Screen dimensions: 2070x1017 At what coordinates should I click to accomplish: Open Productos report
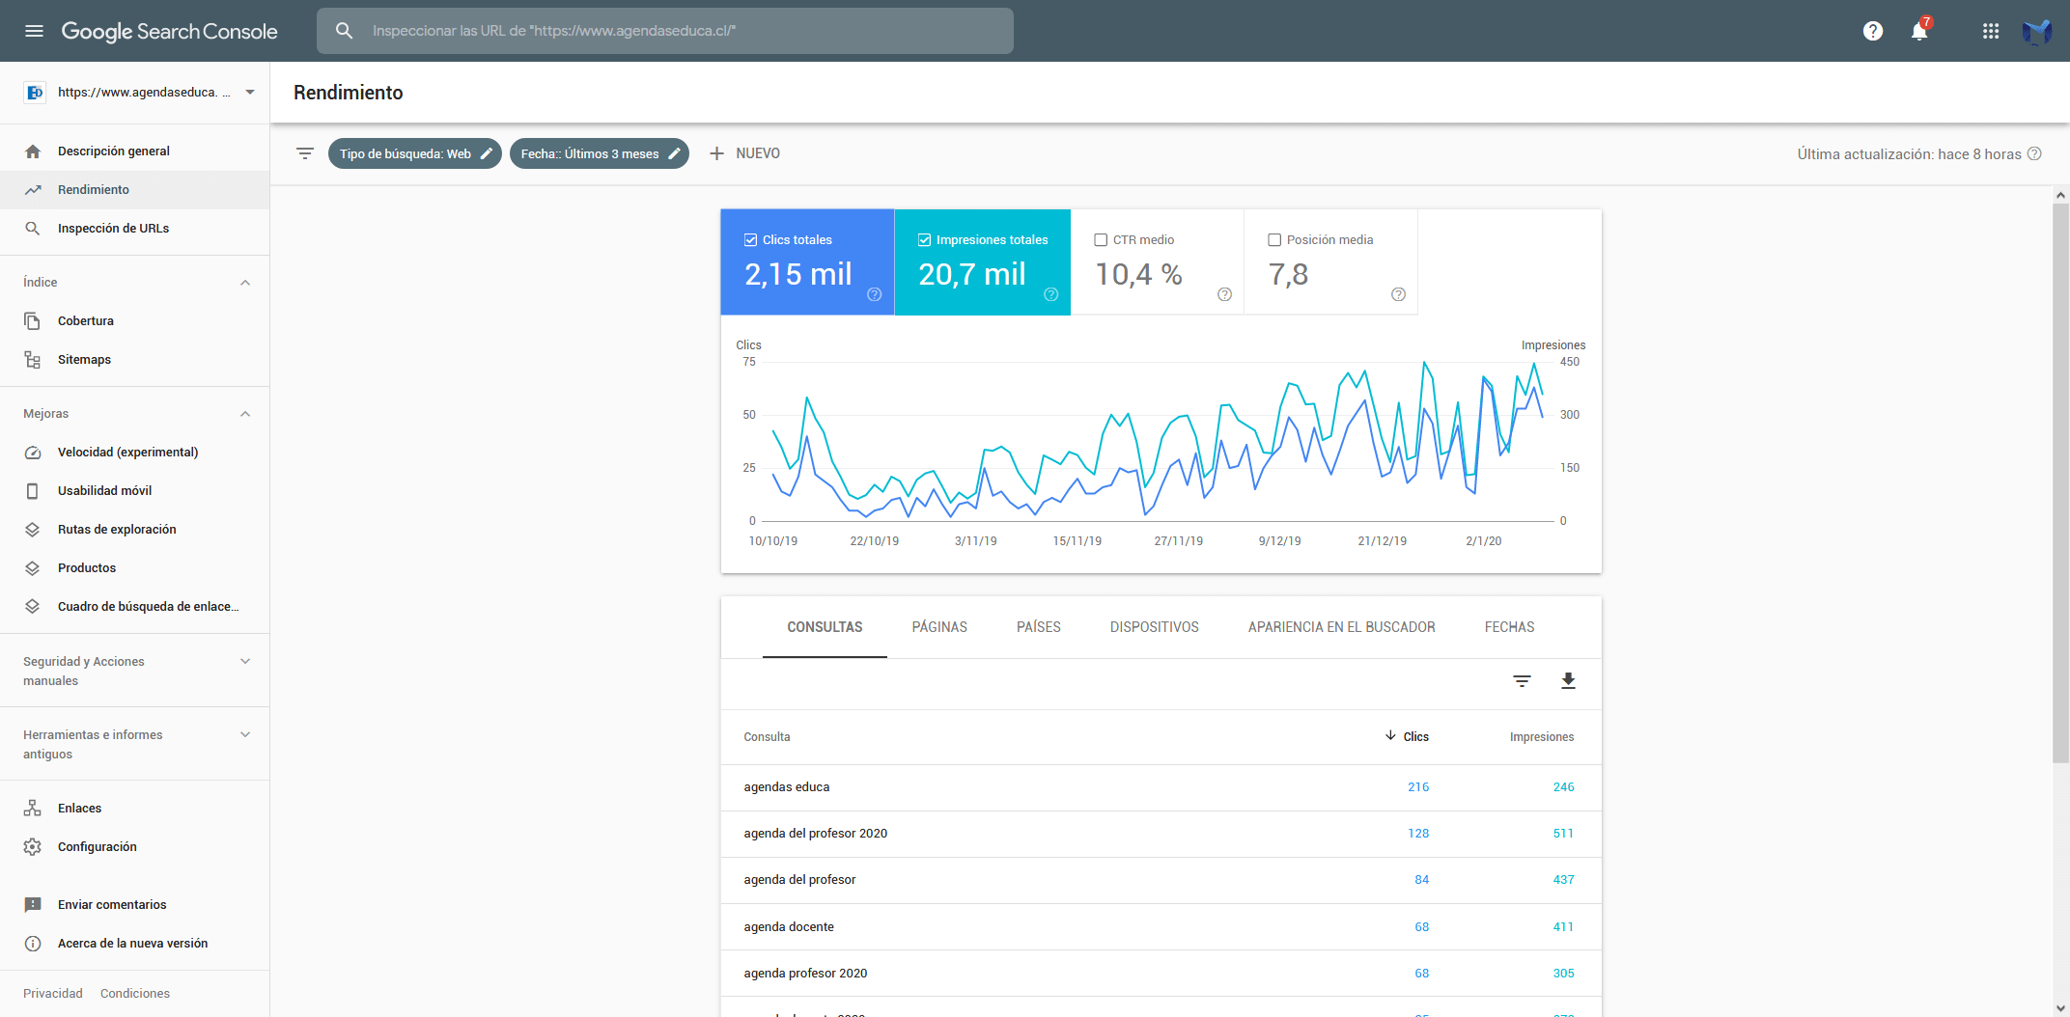coord(134,567)
